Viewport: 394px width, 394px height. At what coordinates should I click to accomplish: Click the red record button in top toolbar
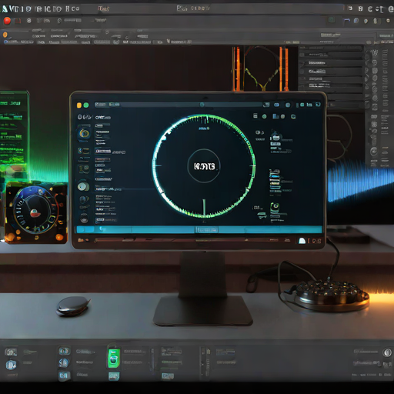[7, 21]
